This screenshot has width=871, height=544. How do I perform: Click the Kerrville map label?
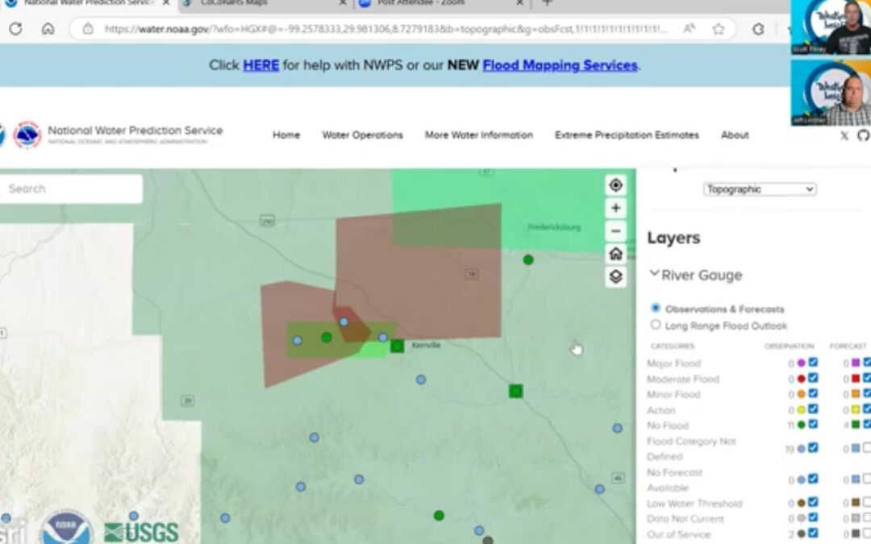(x=426, y=345)
